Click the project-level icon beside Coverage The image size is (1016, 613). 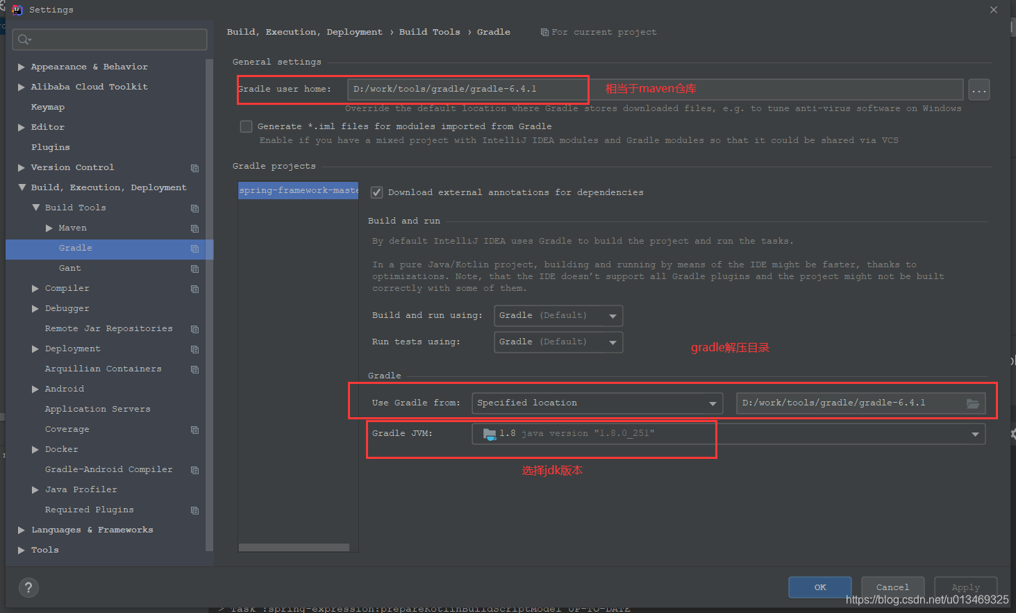pos(194,430)
